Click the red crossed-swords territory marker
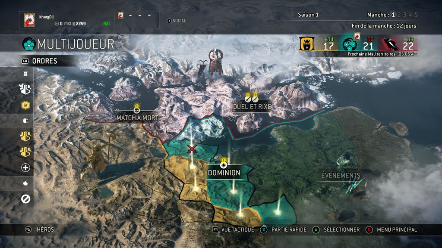Viewport: 442px width, 248px height. click(x=192, y=149)
